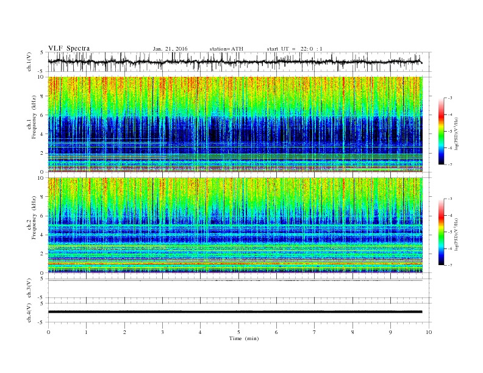This screenshot has height=373, width=483.
Task: Click the "-6" tick on ch.2 colorbar
Action: [x=450, y=249]
